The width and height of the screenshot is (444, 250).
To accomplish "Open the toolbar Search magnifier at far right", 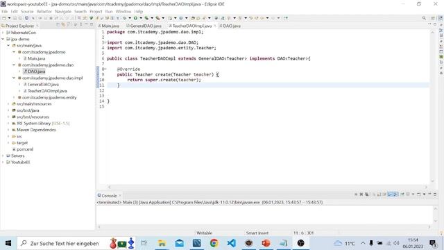I will 424,18.
